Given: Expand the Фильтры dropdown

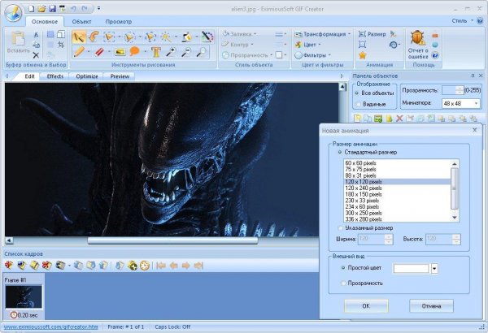Looking at the screenshot, I should [x=312, y=55].
